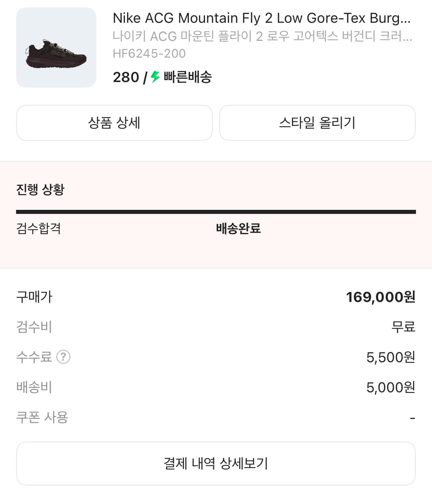Viewport: 432px width, 492px height.
Task: Click the black delivery progress bar
Action: [x=216, y=212]
